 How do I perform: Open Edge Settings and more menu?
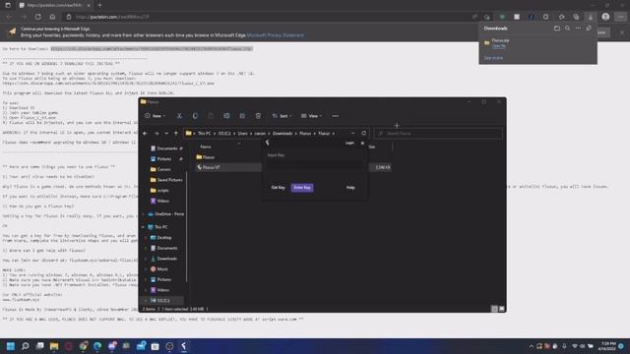tap(621, 17)
